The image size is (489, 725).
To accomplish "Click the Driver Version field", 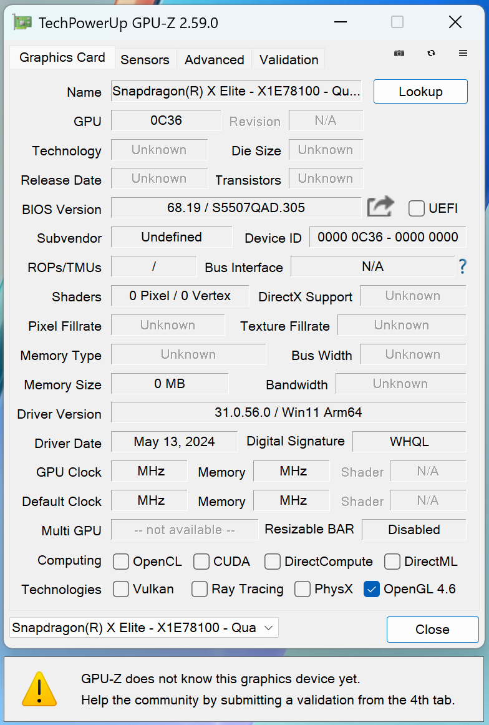I will click(288, 412).
